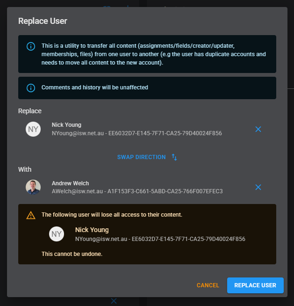
Task: Select Nick Young's name under Replace
Action: [66, 125]
